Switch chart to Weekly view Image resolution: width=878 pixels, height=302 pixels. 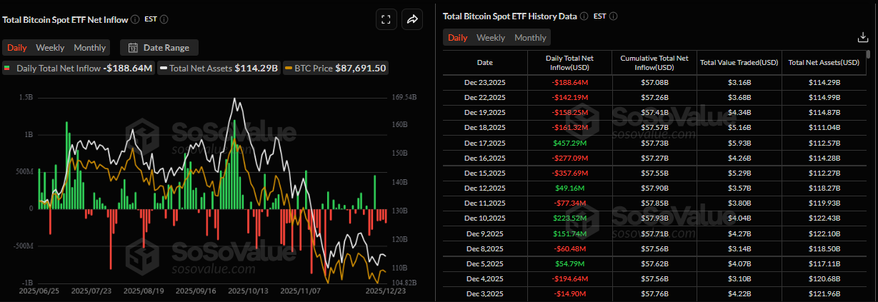(x=50, y=48)
